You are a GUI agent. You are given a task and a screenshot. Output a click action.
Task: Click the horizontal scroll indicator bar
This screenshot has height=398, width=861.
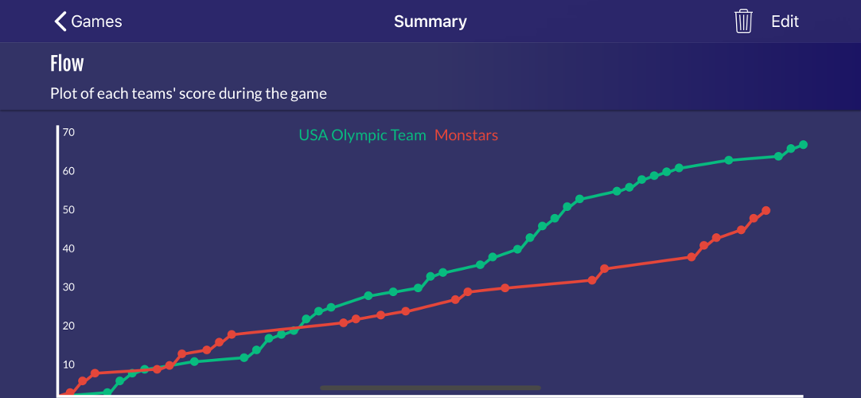click(x=430, y=388)
